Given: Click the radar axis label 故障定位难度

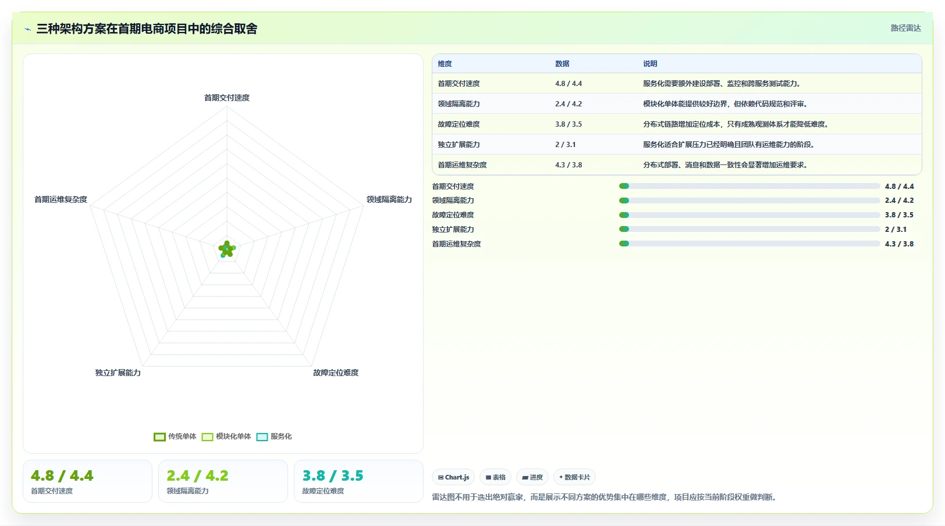Looking at the screenshot, I should (336, 373).
